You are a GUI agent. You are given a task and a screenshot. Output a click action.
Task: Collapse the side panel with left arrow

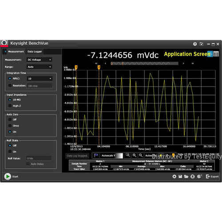pyautogui.click(x=5, y=52)
